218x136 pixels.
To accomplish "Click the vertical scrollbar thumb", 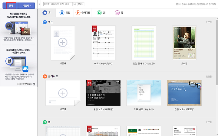I will [x=217, y=52].
